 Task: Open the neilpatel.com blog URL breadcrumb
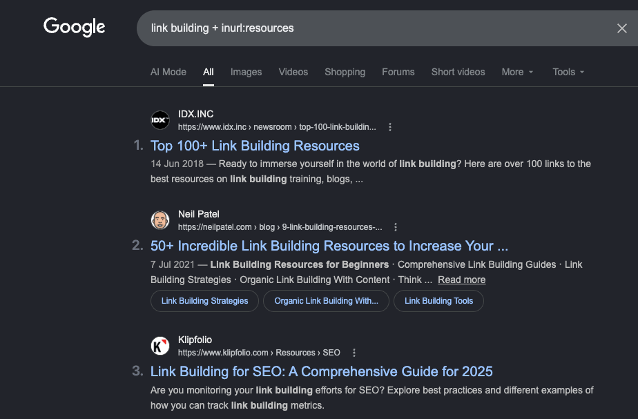(x=280, y=227)
